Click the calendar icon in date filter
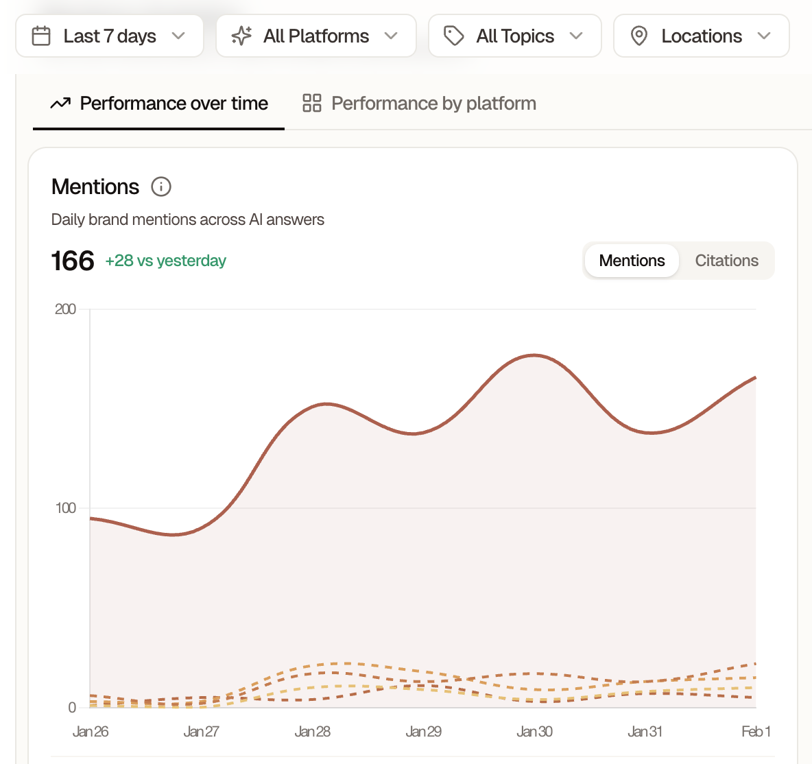This screenshot has height=764, width=812. point(41,36)
